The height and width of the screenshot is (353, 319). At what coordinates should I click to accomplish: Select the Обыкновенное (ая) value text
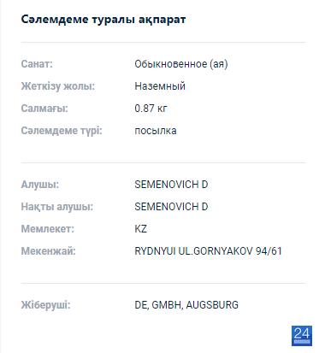181,64
